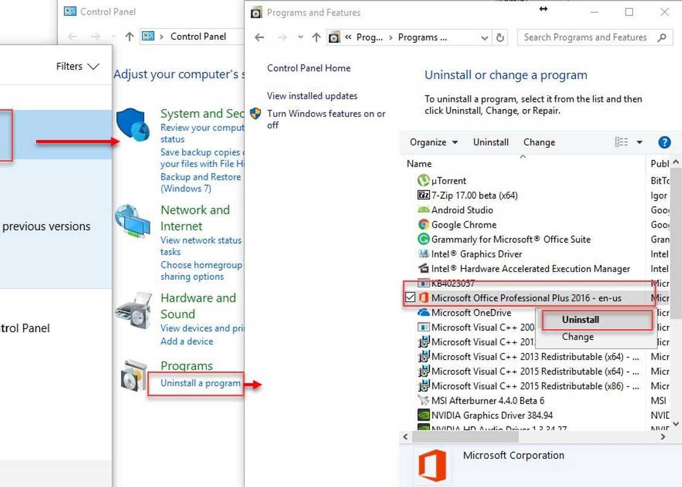Viewport: 682px width, 487px height.
Task: Click the System and Security shield icon
Action: [x=133, y=125]
